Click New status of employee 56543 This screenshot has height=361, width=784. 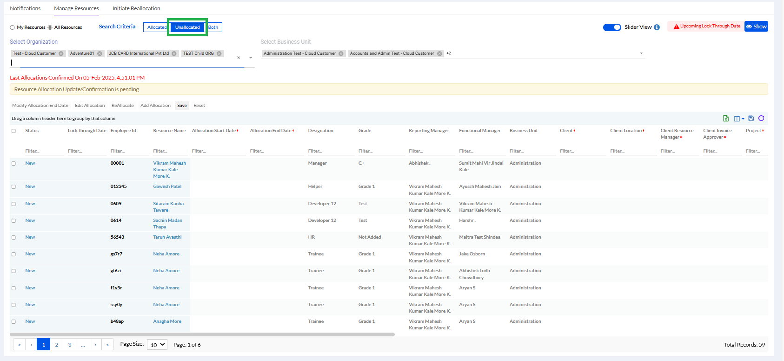(30, 237)
